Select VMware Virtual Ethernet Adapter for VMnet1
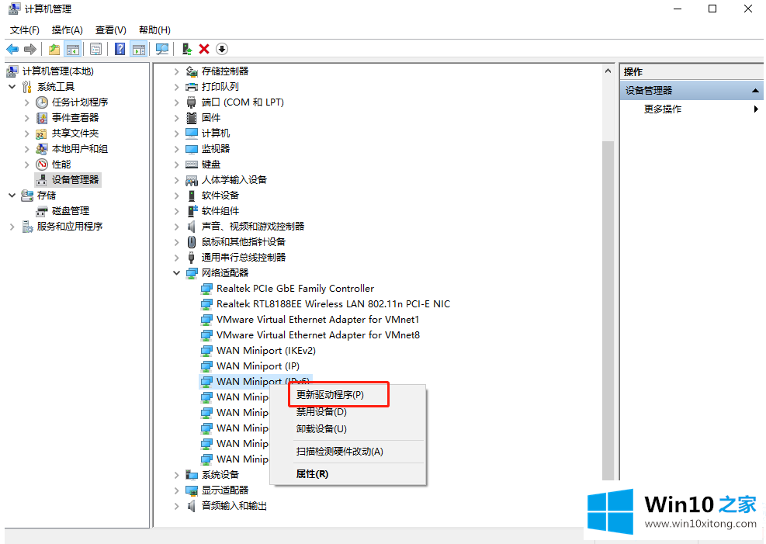Image resolution: width=766 pixels, height=544 pixels. 317,320
